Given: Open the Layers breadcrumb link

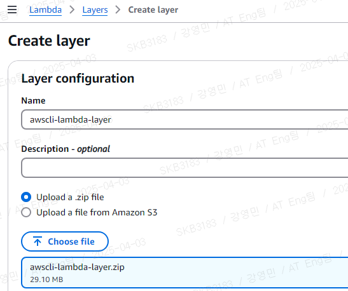Looking at the screenshot, I should (95, 10).
